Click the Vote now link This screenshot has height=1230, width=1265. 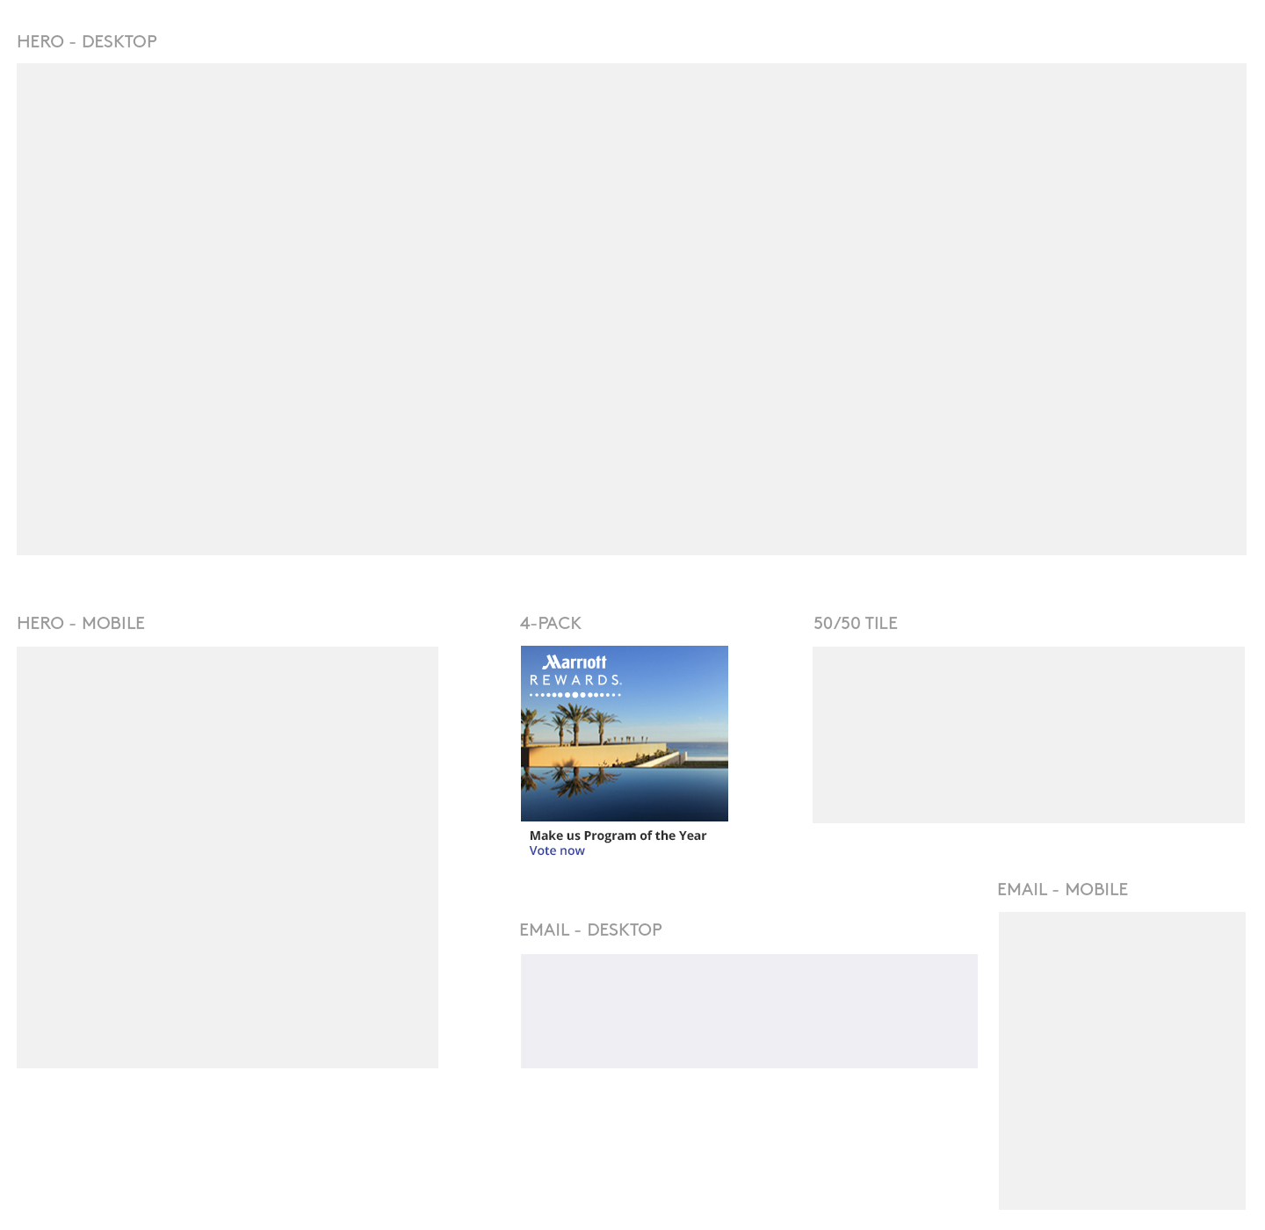[557, 850]
